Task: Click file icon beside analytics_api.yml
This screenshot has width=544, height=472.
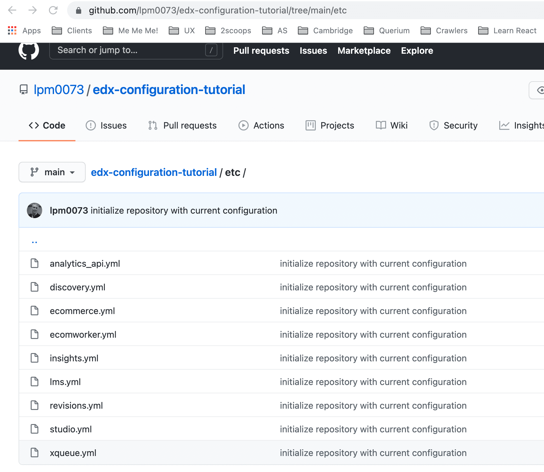Action: point(35,264)
